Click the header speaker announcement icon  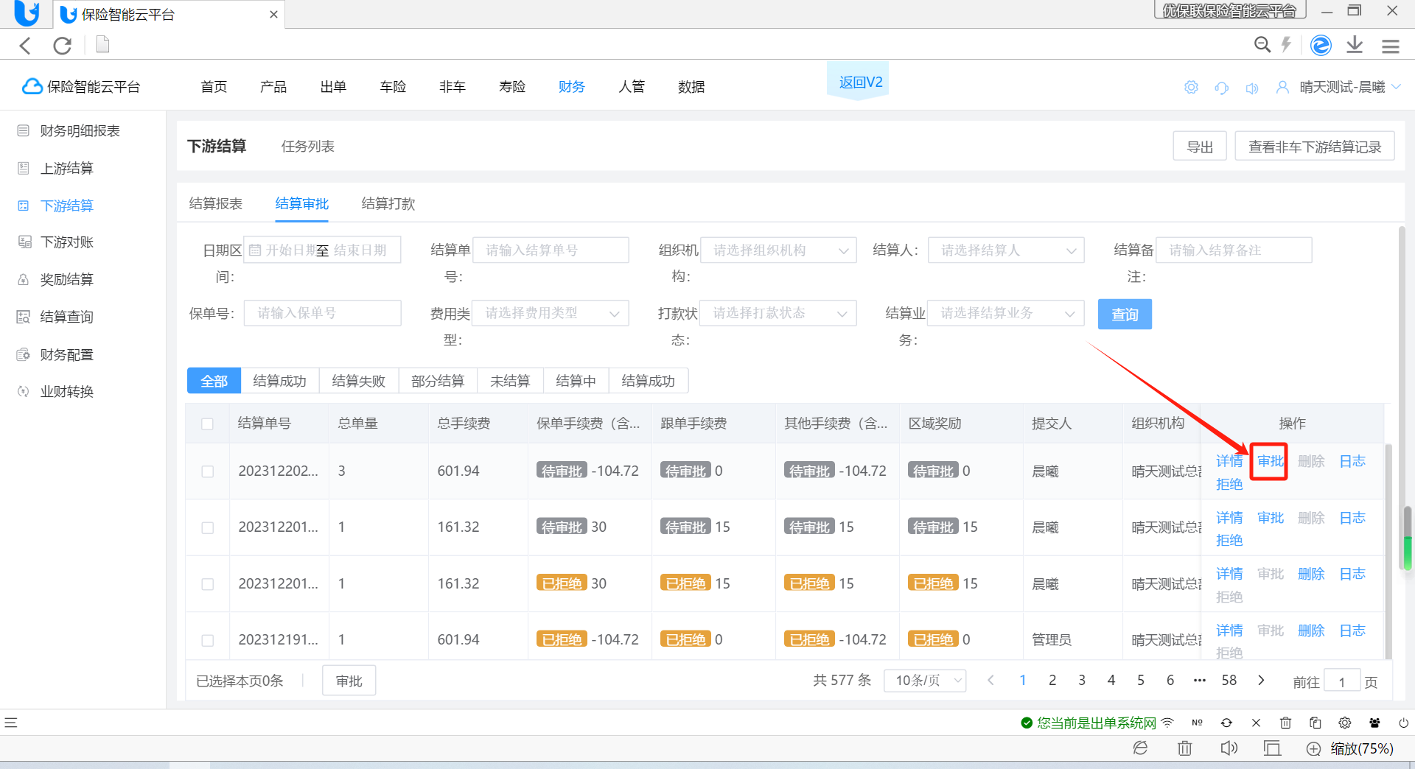[x=1252, y=88]
